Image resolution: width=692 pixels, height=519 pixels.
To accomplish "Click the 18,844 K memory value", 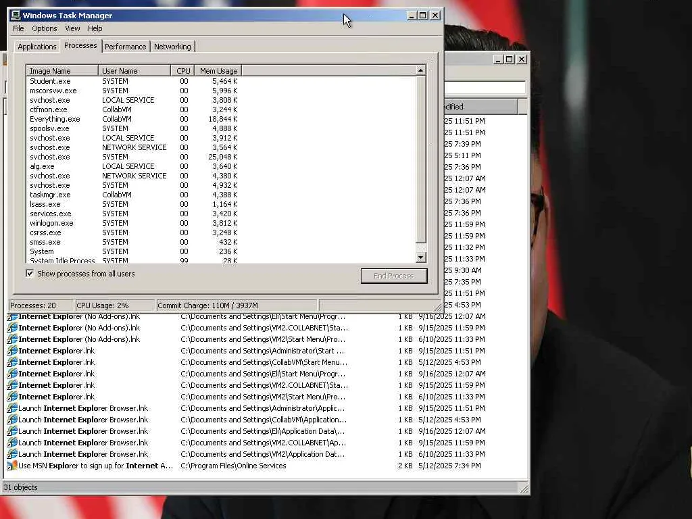I will coord(223,119).
